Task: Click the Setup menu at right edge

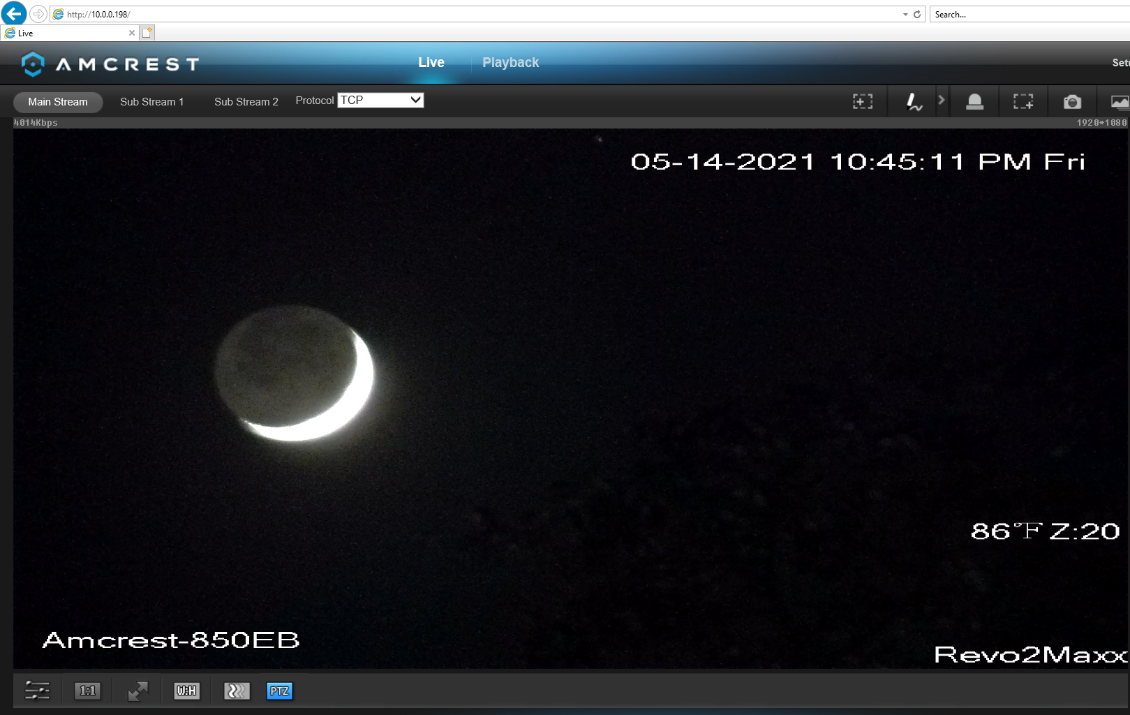Action: pyautogui.click(x=1121, y=62)
